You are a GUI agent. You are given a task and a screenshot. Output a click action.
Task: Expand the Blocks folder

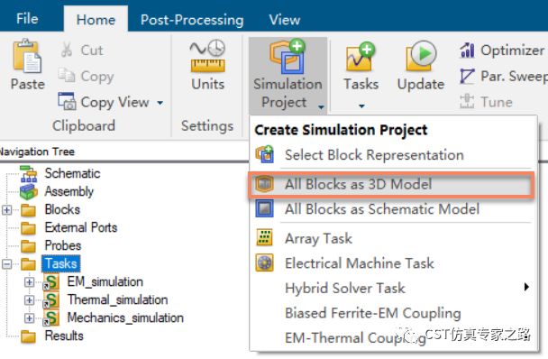pos(6,210)
